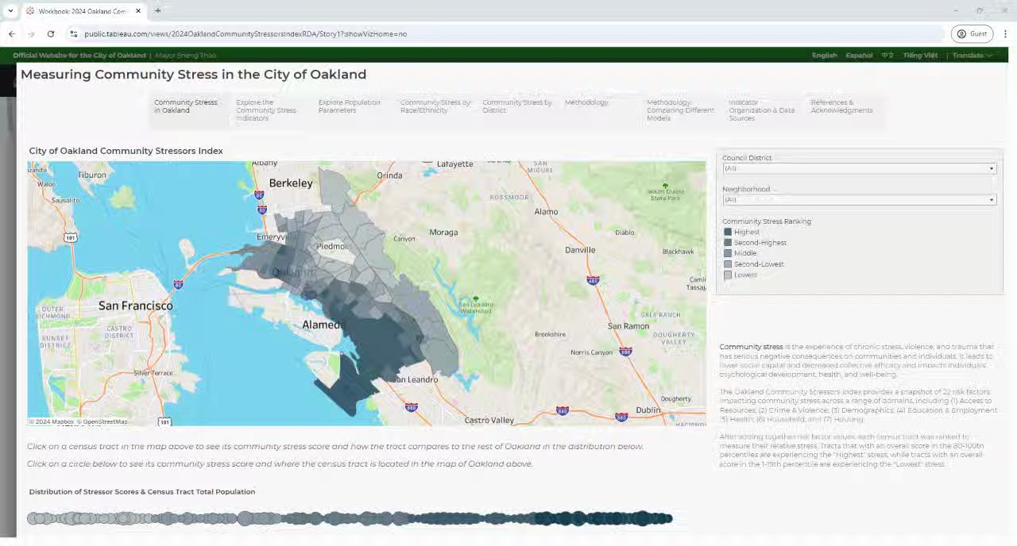
Task: Click the Lowest ranking color swatch
Action: pyautogui.click(x=728, y=275)
